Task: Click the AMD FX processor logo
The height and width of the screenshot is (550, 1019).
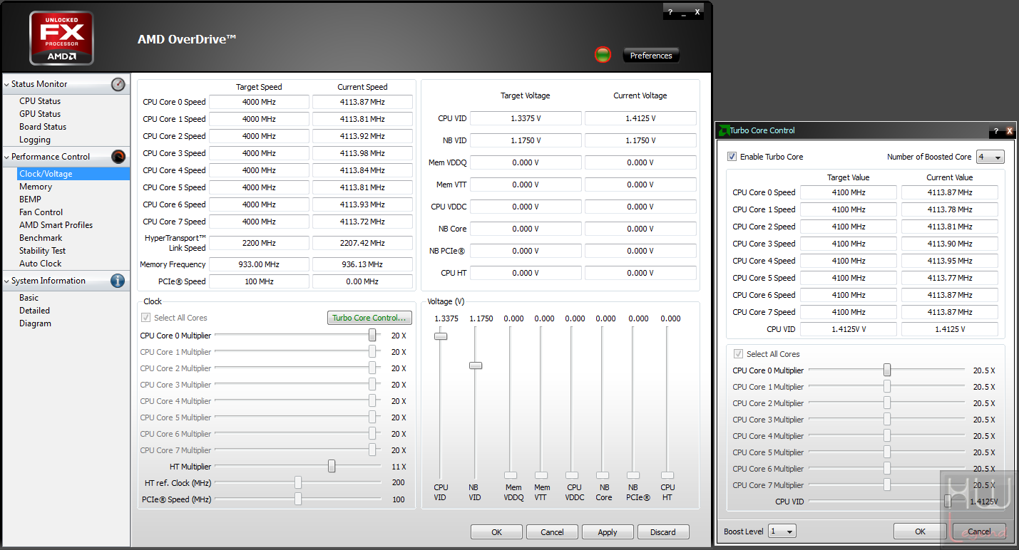Action: click(x=61, y=38)
